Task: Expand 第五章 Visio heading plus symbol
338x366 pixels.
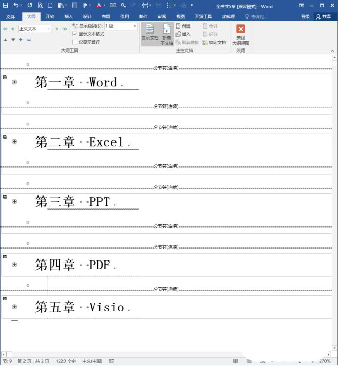Action: point(14,307)
